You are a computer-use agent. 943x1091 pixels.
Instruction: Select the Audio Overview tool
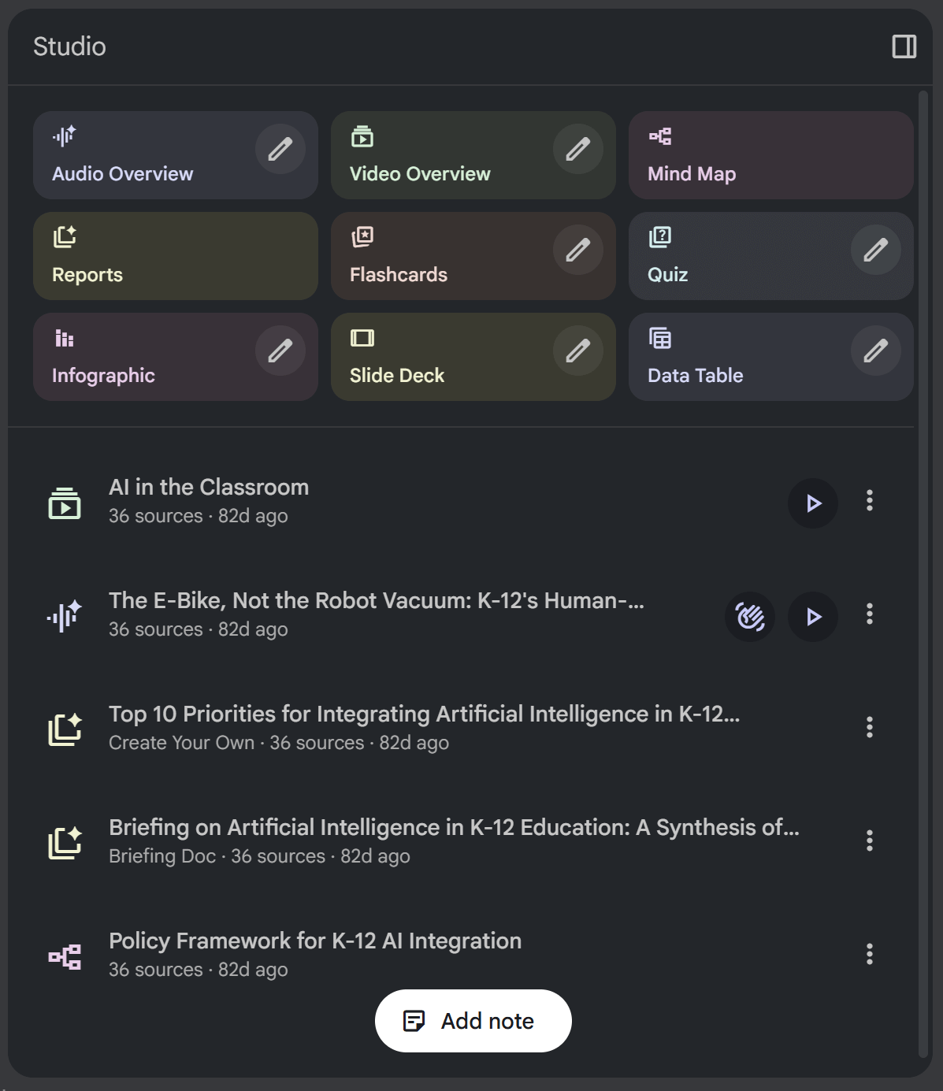(x=121, y=173)
